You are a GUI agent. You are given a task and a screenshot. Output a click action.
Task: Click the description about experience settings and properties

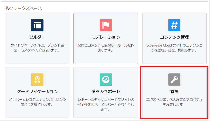pyautogui.click(x=174, y=102)
